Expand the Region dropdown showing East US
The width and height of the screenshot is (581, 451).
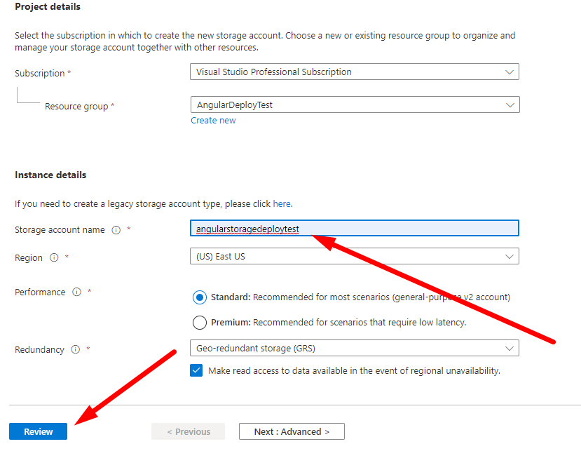(x=354, y=256)
